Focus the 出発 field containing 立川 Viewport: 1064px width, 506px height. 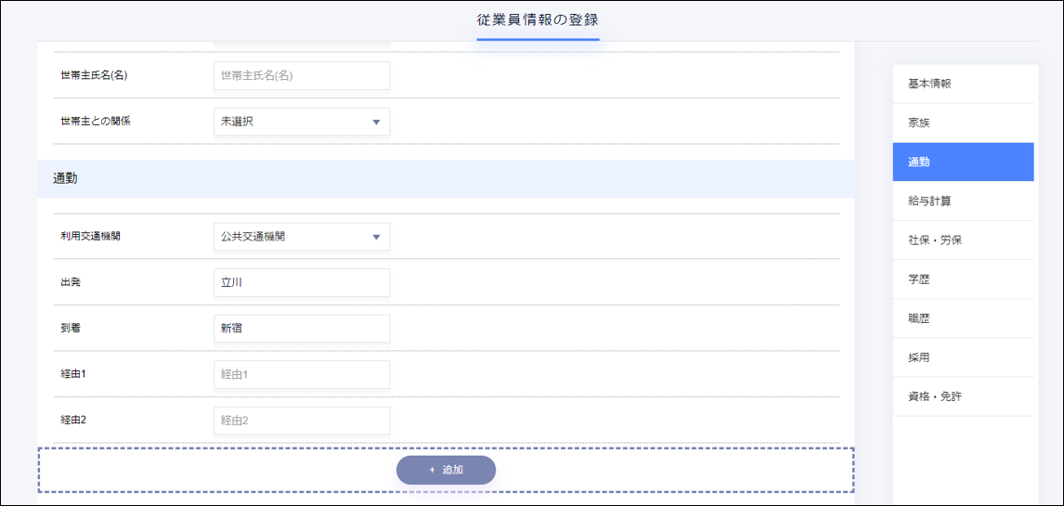pos(302,282)
